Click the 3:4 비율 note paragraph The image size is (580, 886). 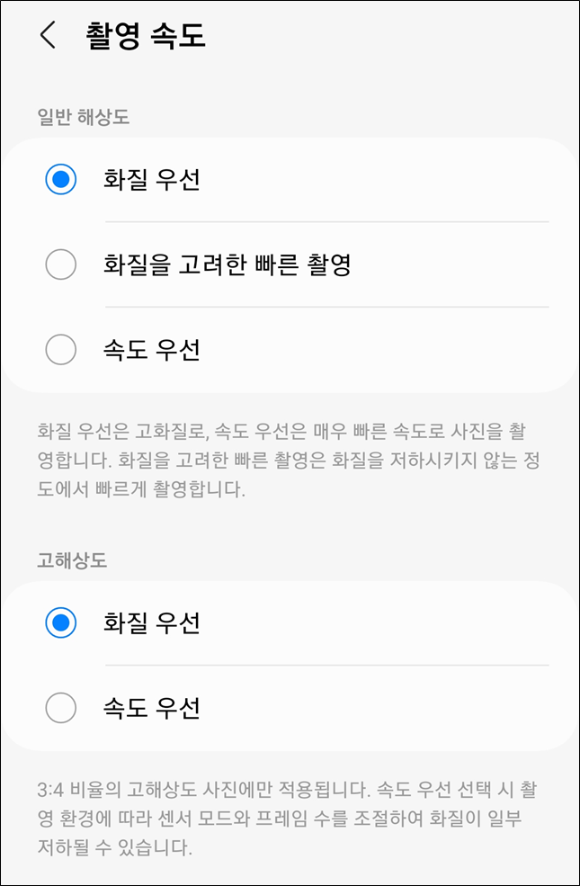(x=290, y=819)
